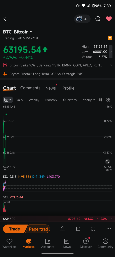
Task: Switch to the Comments tab
Action: (30, 88)
